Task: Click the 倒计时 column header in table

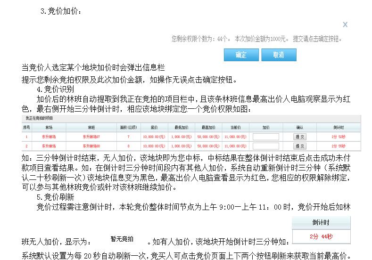Action: click(x=338, y=128)
